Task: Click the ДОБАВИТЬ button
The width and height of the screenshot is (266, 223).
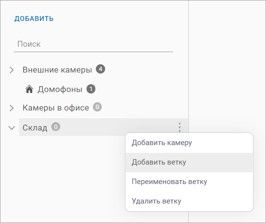Action: (34, 19)
